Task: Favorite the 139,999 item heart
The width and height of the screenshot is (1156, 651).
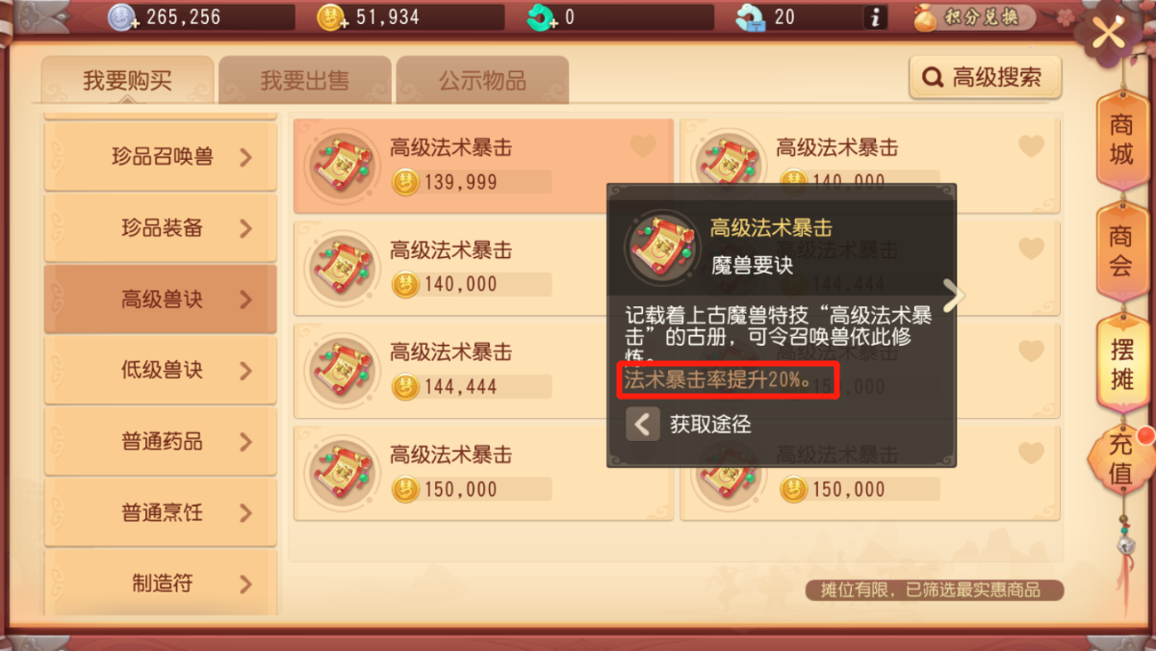Action: [643, 146]
